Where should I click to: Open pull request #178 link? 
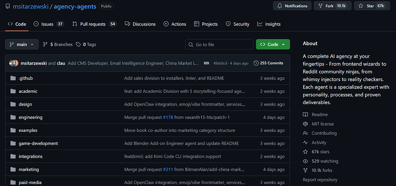tap(168, 117)
